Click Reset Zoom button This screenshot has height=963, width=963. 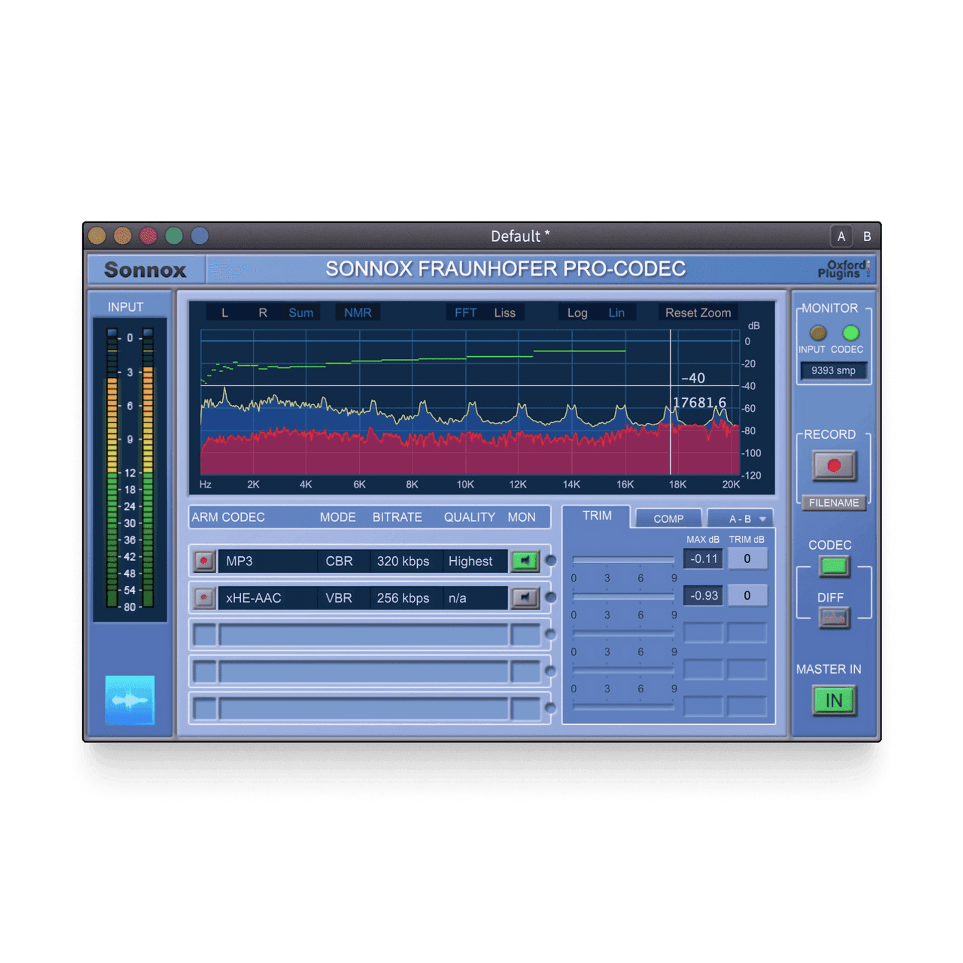point(698,312)
